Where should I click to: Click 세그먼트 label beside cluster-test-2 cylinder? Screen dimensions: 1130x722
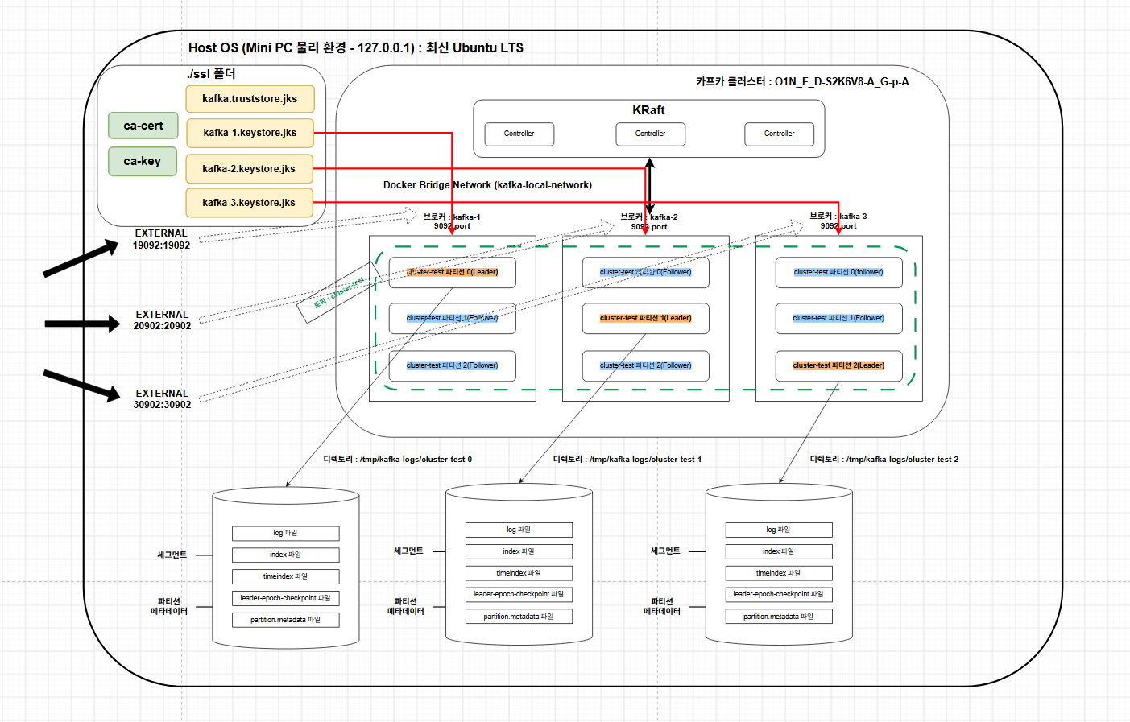point(665,551)
